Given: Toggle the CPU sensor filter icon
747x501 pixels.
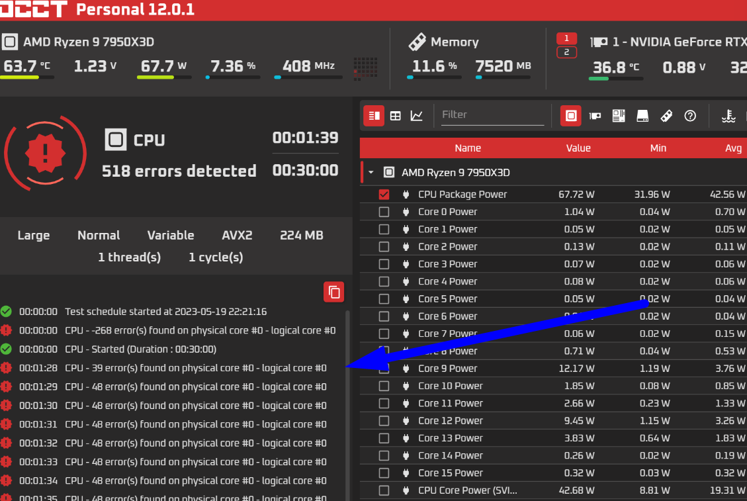Looking at the screenshot, I should point(571,116).
